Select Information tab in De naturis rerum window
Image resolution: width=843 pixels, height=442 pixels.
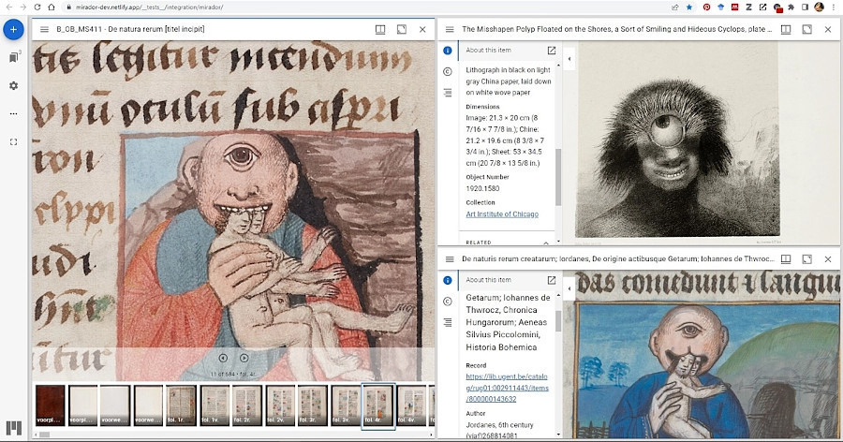pyautogui.click(x=448, y=280)
